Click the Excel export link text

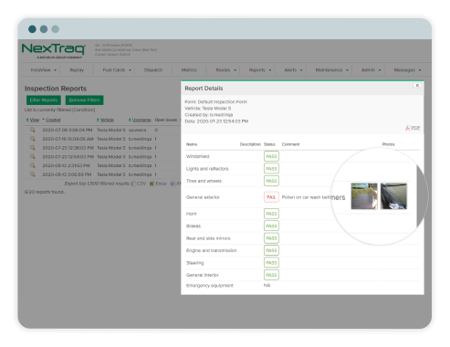tap(162, 184)
